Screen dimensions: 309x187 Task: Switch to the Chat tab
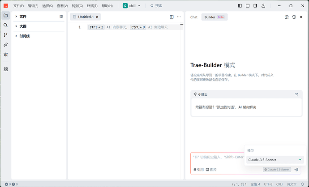click(194, 17)
